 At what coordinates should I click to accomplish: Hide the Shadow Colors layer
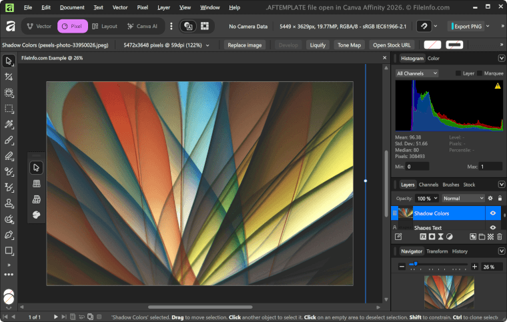(x=493, y=213)
